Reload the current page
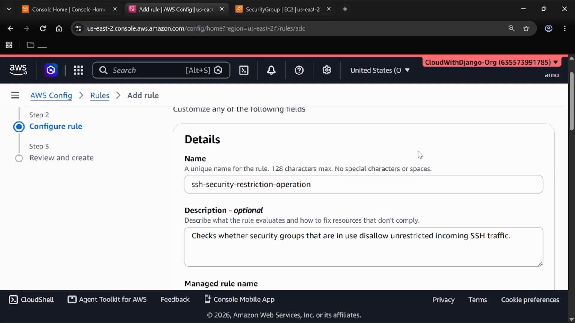 point(43,28)
